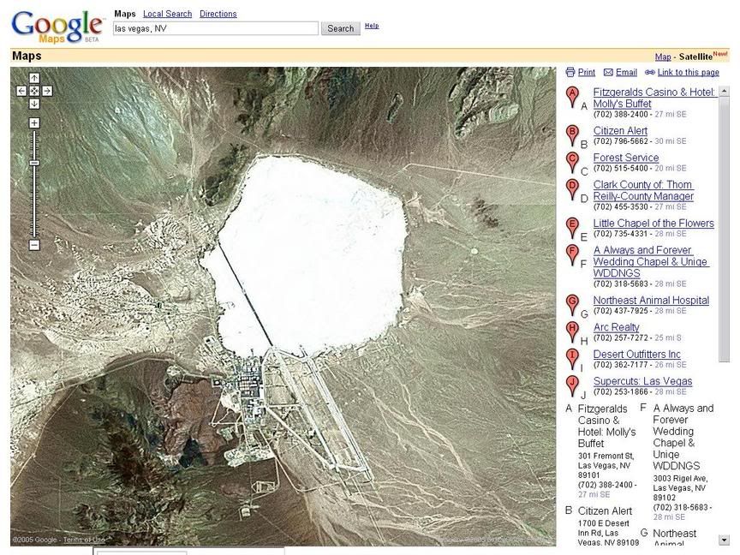The image size is (740, 555).
Task: Click the Search button
Action: coord(341,28)
